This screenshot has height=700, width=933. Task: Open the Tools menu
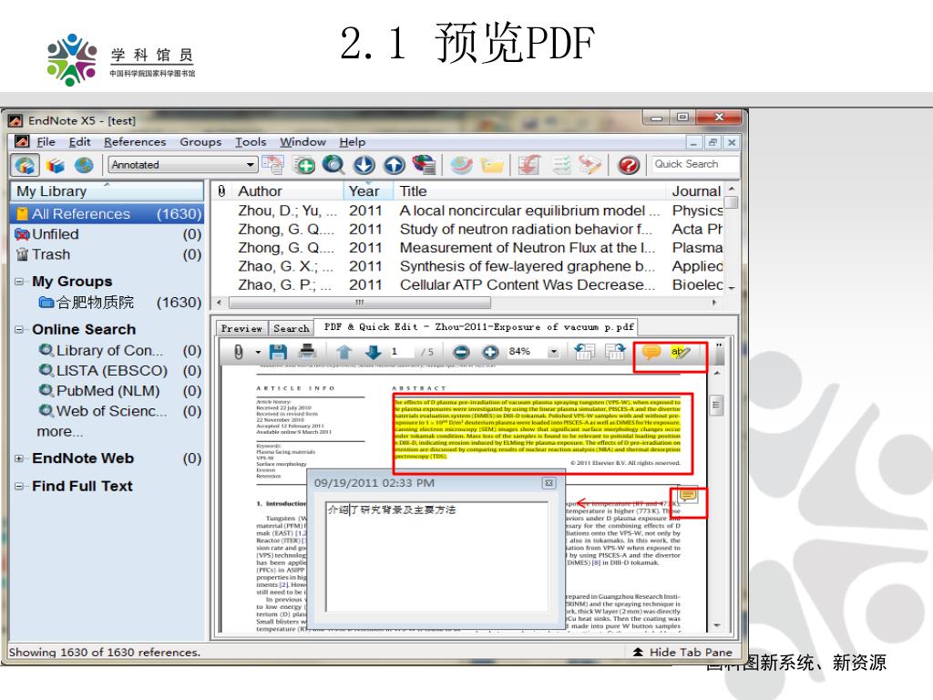pos(251,141)
